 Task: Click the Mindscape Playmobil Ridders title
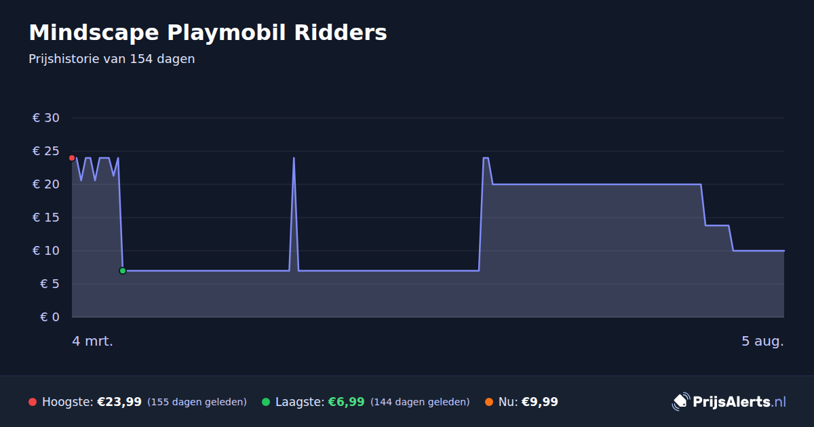[x=208, y=33]
